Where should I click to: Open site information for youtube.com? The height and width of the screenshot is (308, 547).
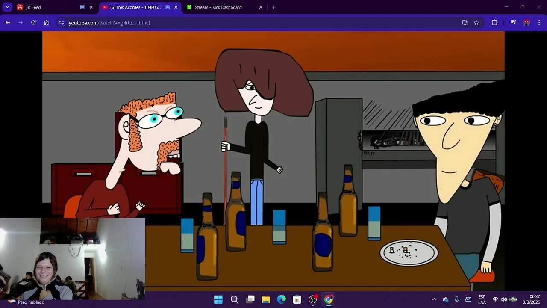62,23
